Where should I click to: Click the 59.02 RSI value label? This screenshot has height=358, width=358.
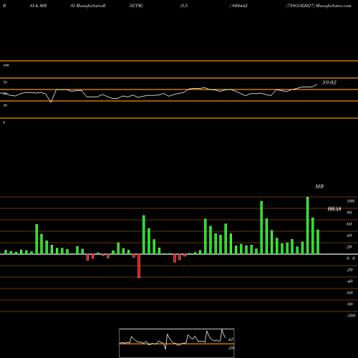pyautogui.click(x=329, y=82)
